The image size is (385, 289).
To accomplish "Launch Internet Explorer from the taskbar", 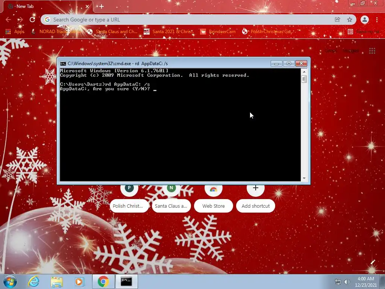I will [x=33, y=281].
